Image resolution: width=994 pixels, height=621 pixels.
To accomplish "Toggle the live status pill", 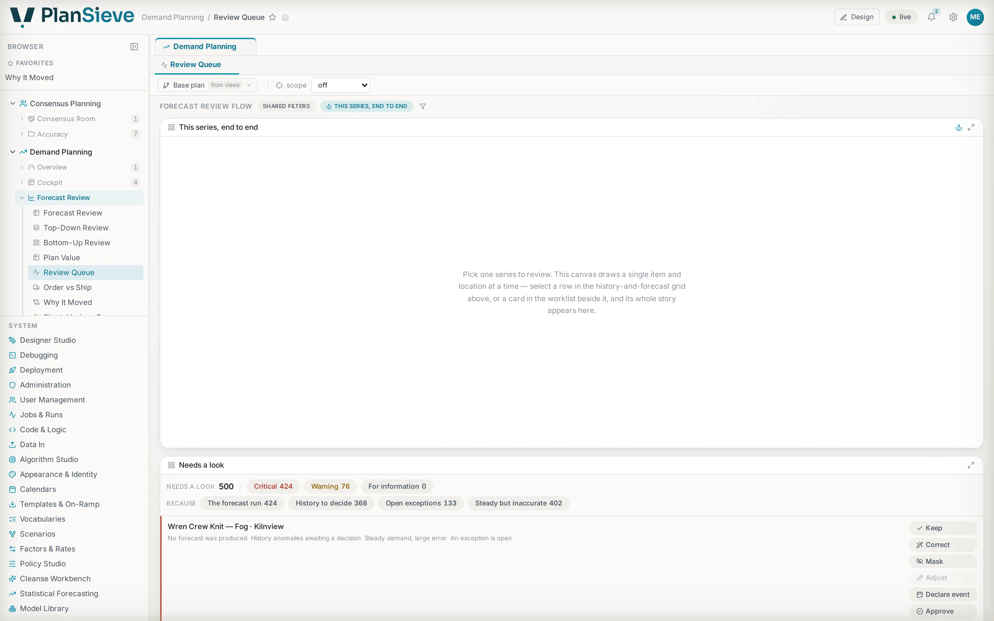I will (901, 17).
